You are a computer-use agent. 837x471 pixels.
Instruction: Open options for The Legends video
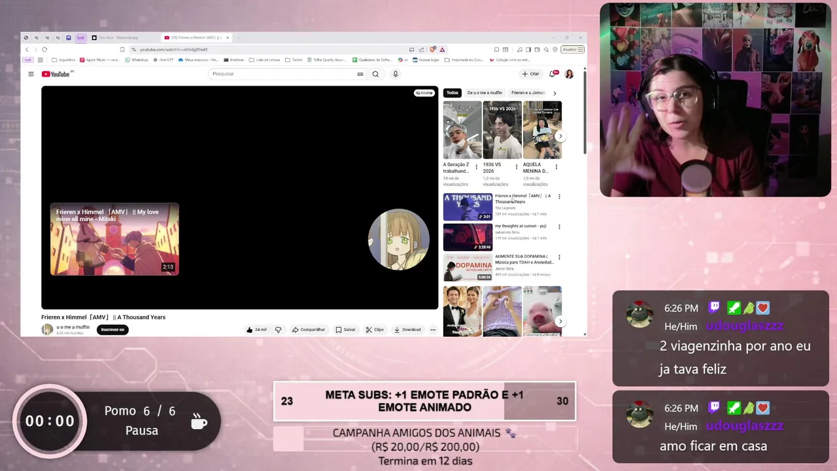[559, 196]
